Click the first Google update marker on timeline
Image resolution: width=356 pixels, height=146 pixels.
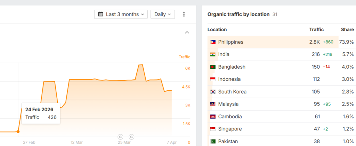tap(121, 136)
